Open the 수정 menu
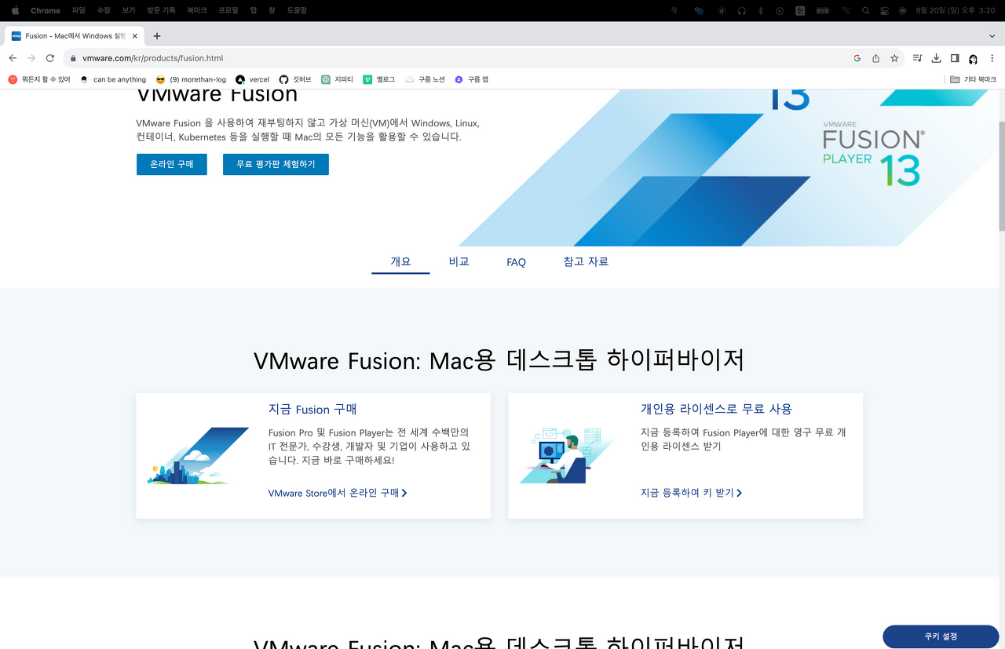The width and height of the screenshot is (1005, 649). (x=104, y=10)
